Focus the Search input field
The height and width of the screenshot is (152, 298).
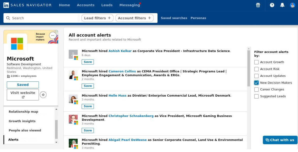click(45, 18)
